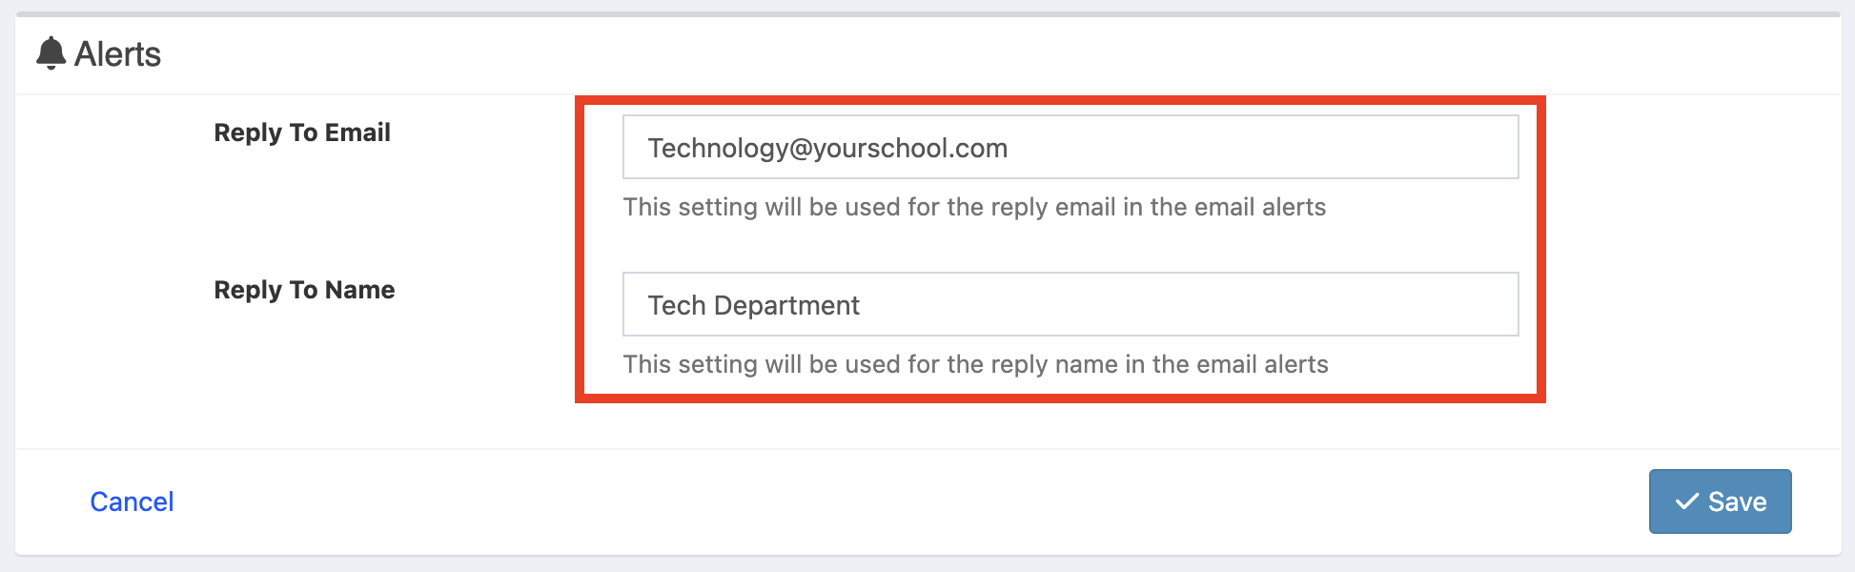Click the word Tech in the name field

pyautogui.click(x=677, y=305)
